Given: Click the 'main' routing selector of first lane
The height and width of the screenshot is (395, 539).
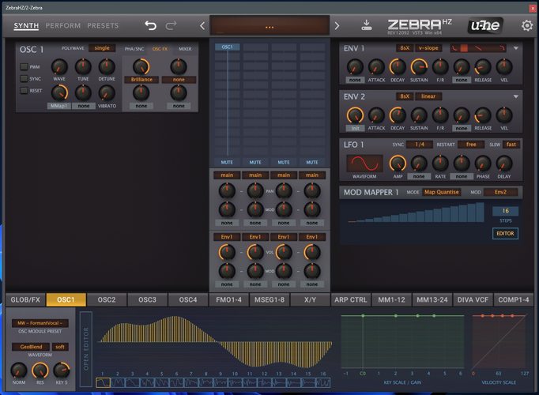Looking at the screenshot, I should click(x=227, y=175).
